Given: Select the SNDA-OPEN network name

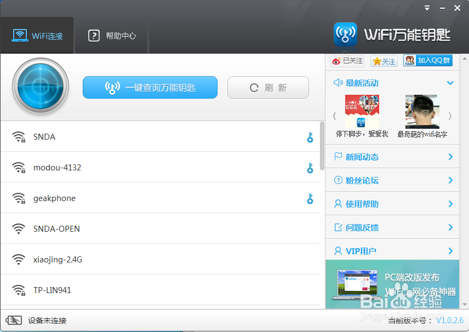Looking at the screenshot, I should [x=56, y=229].
